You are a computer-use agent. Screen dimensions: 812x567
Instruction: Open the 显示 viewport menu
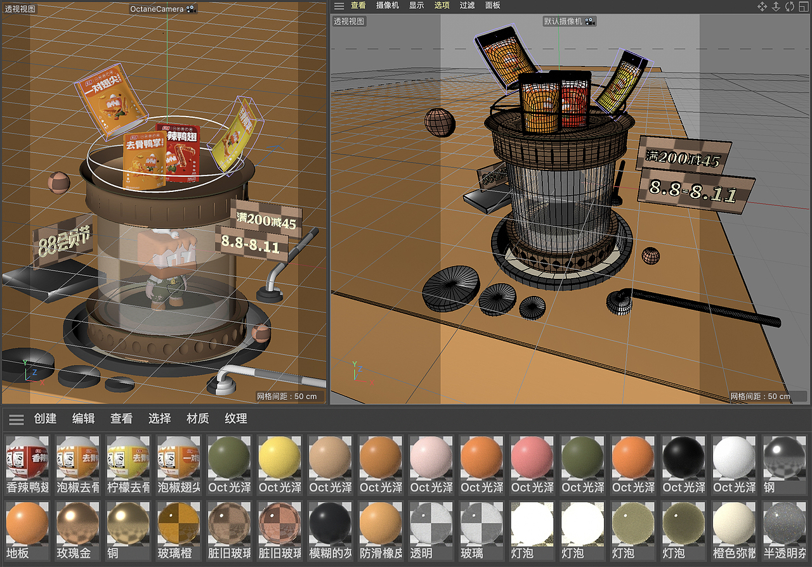point(417,6)
